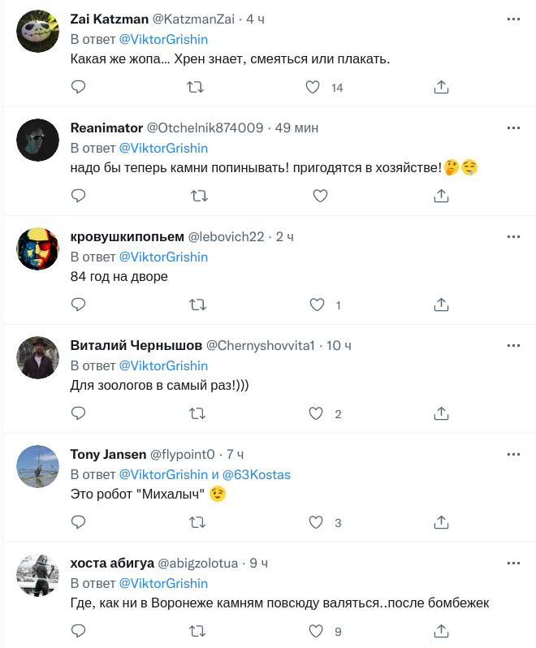Like the Reanimator tweet about stones
Viewport: 536px width, 648px height.
[x=320, y=196]
